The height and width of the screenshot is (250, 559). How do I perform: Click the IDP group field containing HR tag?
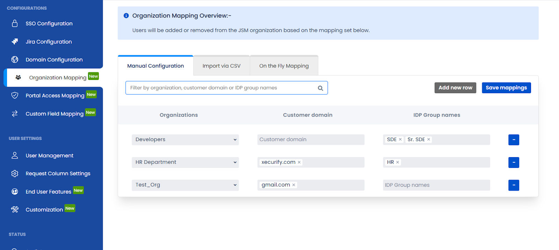(436, 162)
